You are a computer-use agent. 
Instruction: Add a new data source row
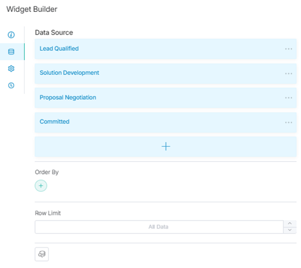pos(166,147)
